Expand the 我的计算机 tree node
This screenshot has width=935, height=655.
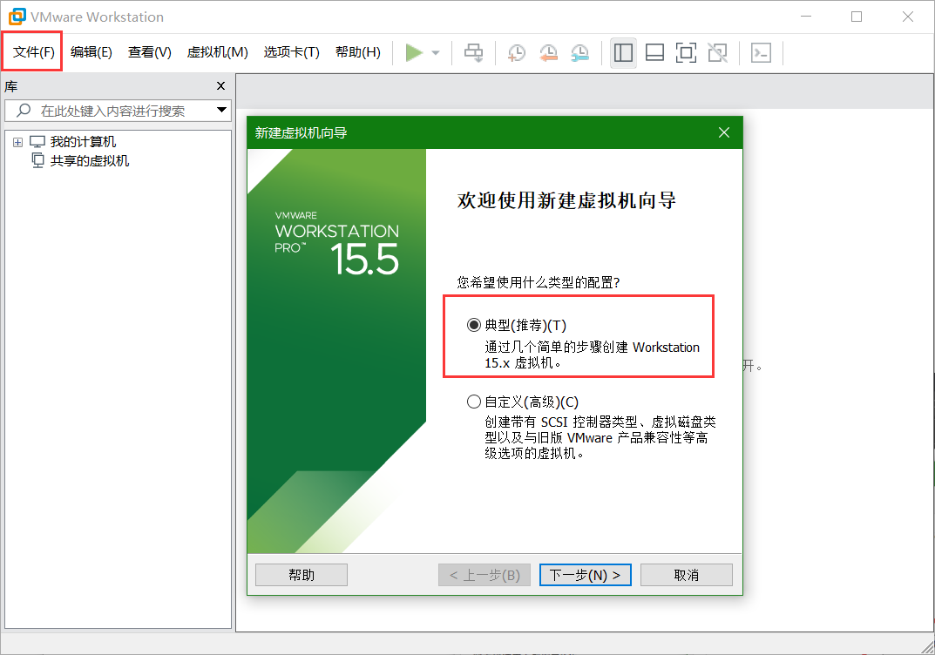coord(18,143)
